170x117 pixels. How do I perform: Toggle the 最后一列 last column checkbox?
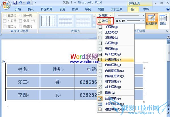20,21
